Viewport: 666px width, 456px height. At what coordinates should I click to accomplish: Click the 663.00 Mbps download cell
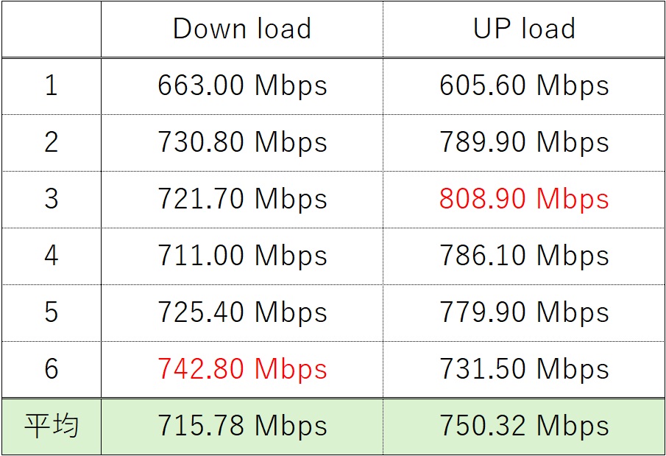coord(242,86)
